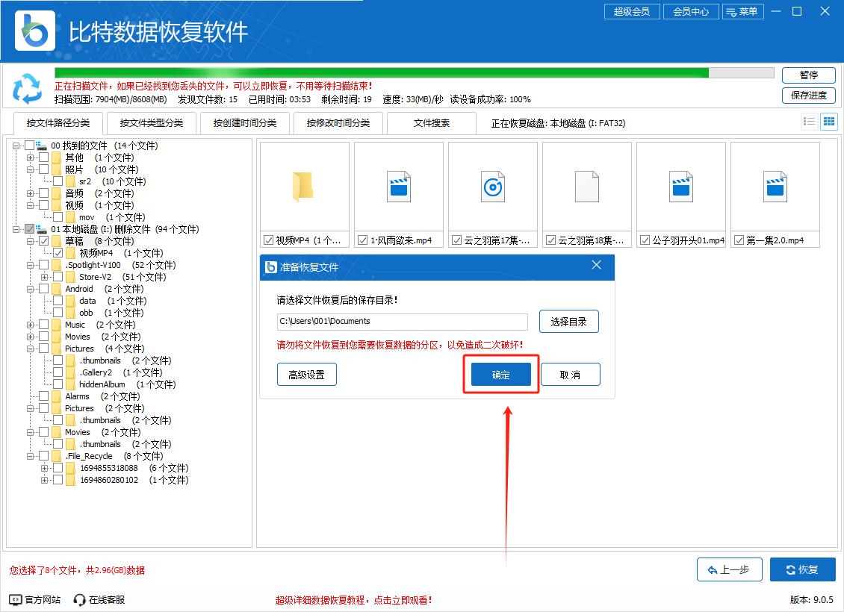Click the save directory path field

pyautogui.click(x=402, y=322)
